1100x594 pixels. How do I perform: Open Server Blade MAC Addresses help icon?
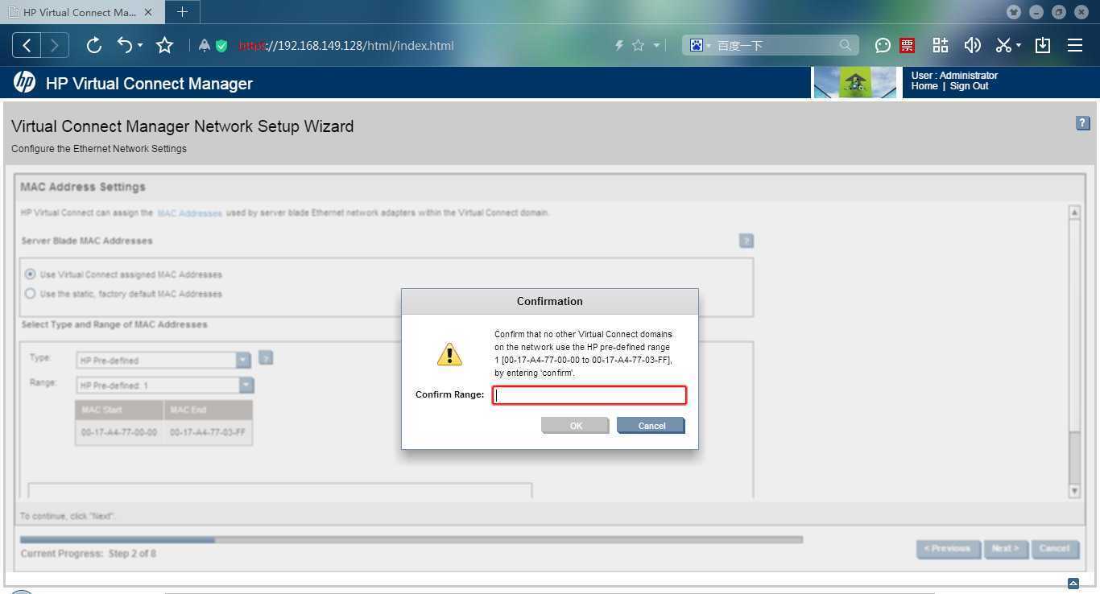(746, 241)
